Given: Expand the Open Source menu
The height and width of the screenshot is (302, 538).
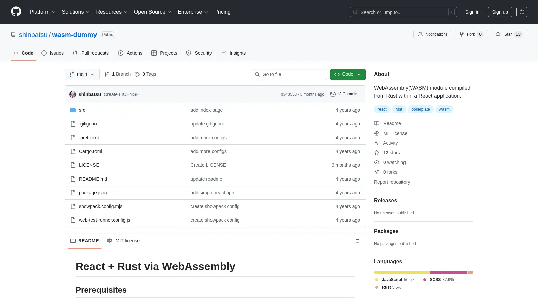Looking at the screenshot, I should 153,12.
